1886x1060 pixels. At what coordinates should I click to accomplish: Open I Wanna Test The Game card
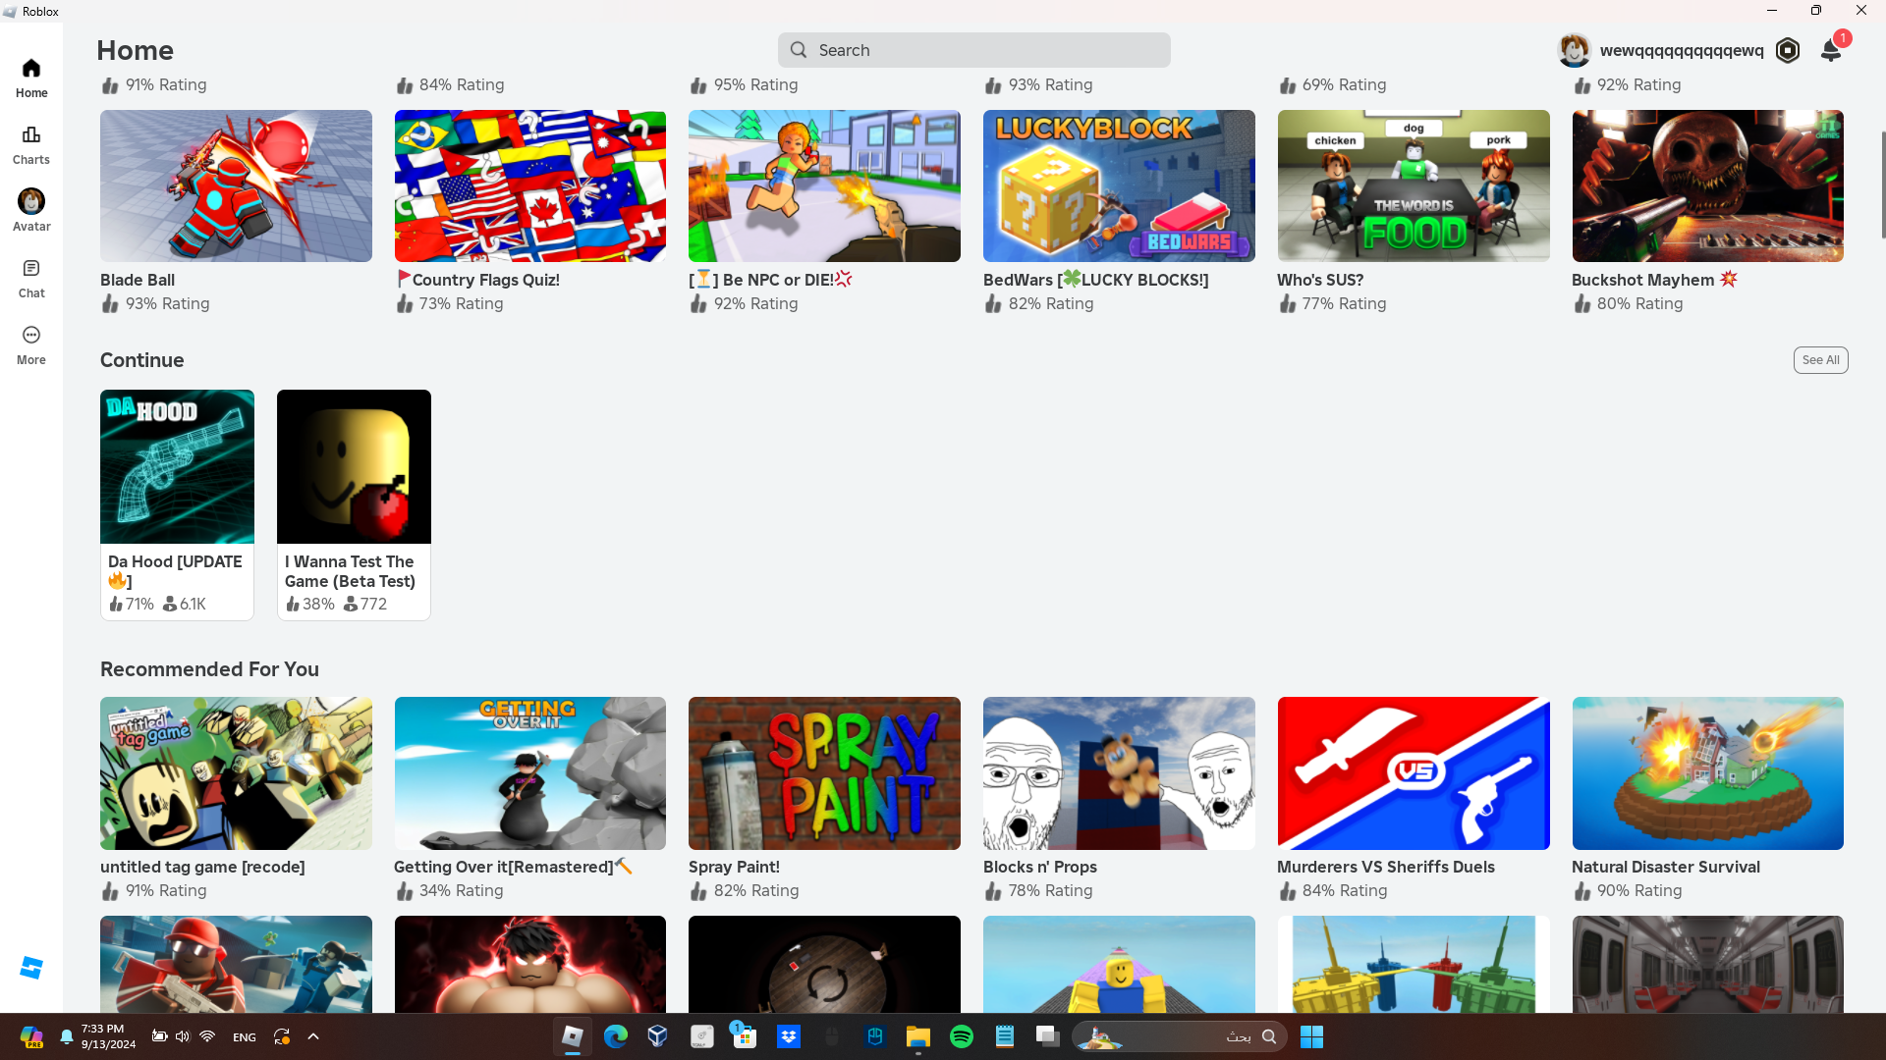pyautogui.click(x=354, y=504)
